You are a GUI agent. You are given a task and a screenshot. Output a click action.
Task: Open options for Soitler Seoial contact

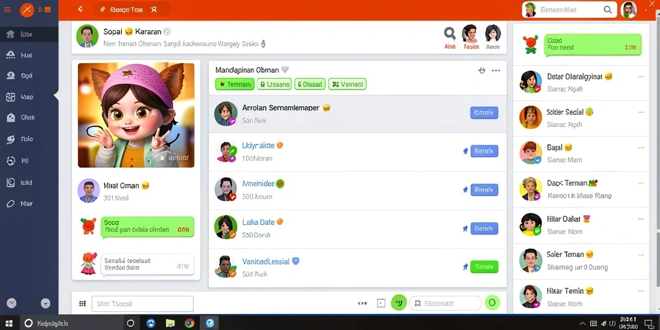[641, 112]
